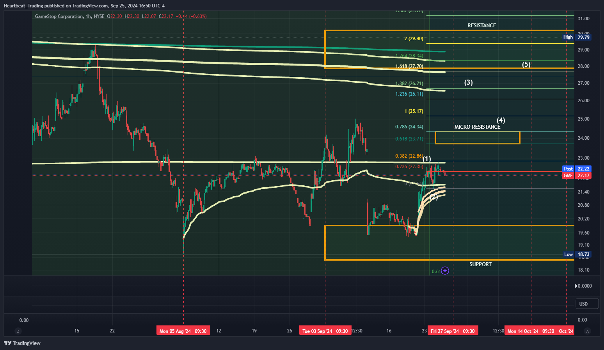The width and height of the screenshot is (604, 350).
Task: Open the USD currency selector
Action: tap(587, 304)
